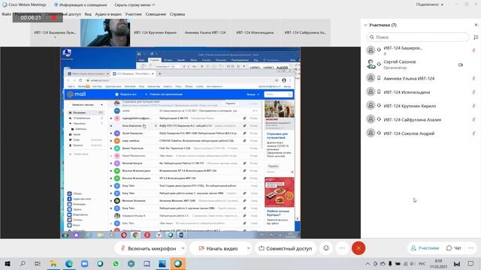Show hidden system tray icons chevron
The height and width of the screenshot is (270, 481).
pos(368,264)
